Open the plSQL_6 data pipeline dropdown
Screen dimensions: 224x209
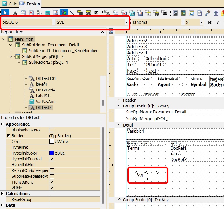point(54,22)
